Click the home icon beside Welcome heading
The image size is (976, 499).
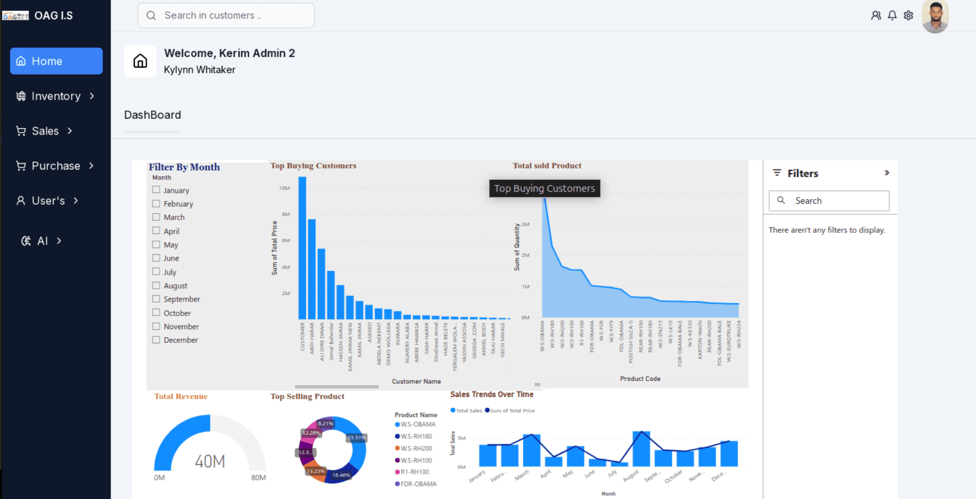coord(140,61)
